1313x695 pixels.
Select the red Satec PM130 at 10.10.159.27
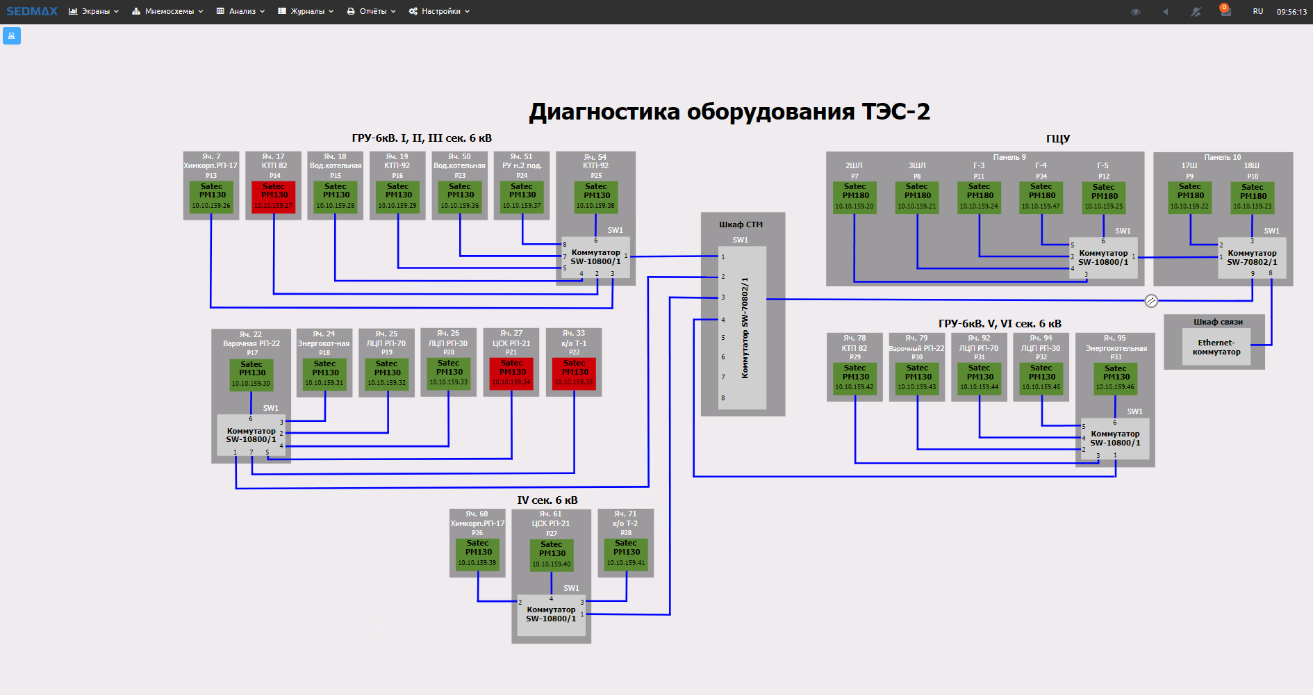click(274, 197)
